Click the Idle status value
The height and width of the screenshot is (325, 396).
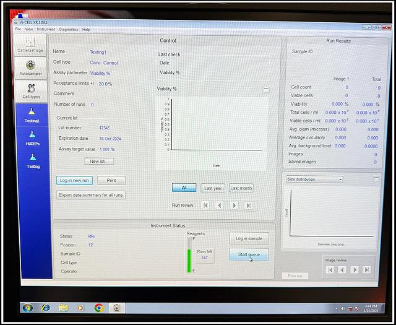(92, 236)
